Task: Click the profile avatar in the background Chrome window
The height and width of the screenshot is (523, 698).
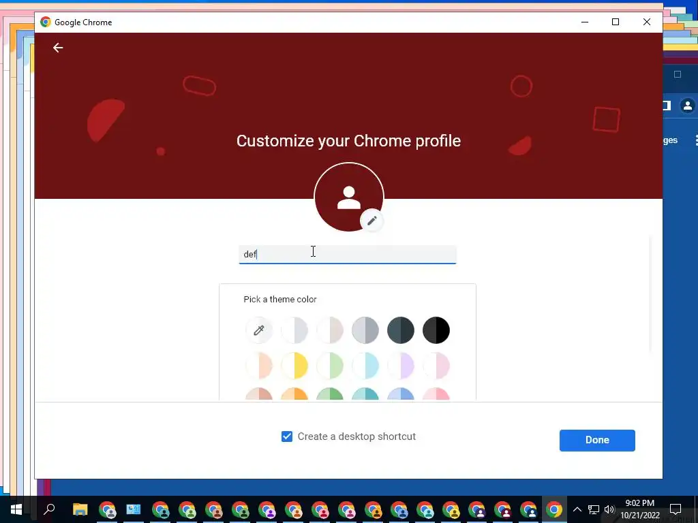Action: click(687, 106)
